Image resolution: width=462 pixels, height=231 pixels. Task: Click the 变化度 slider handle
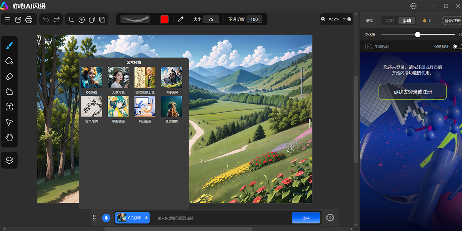point(418,35)
